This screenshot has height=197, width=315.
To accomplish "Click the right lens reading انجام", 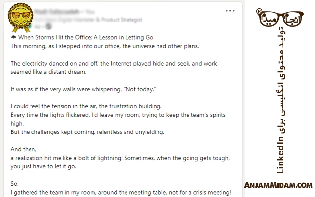I will tap(293, 20).
